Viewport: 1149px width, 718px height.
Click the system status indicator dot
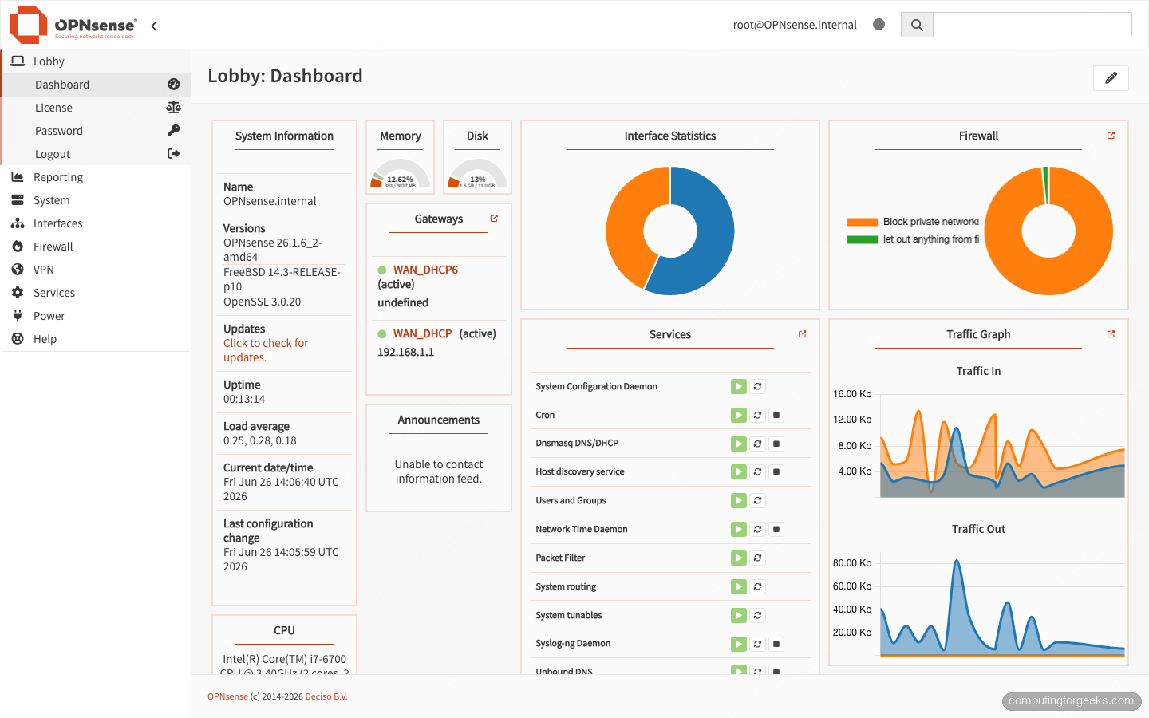[879, 24]
